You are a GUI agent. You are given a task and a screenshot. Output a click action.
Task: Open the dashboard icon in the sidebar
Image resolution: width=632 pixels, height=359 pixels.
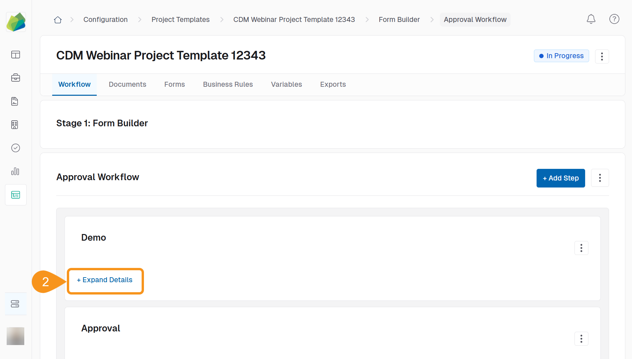[16, 55]
